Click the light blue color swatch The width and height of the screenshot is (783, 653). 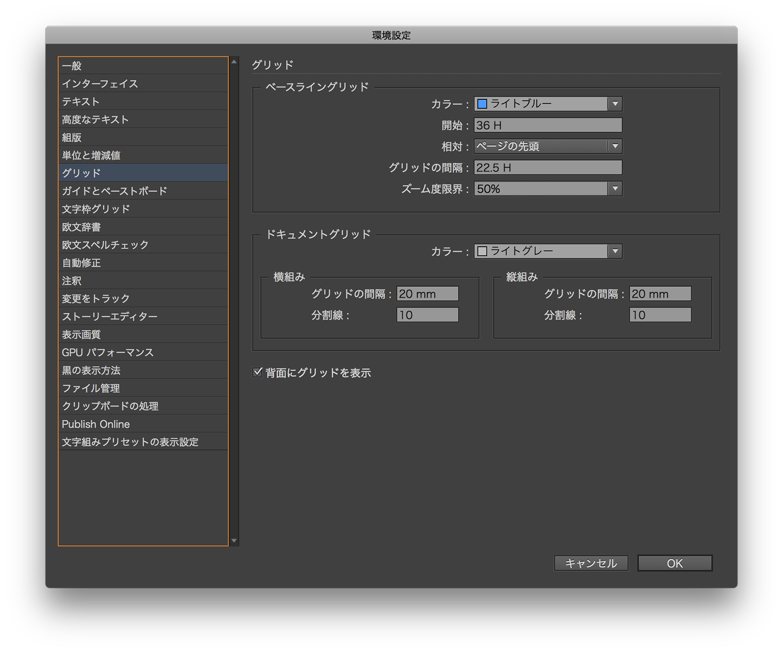click(483, 103)
